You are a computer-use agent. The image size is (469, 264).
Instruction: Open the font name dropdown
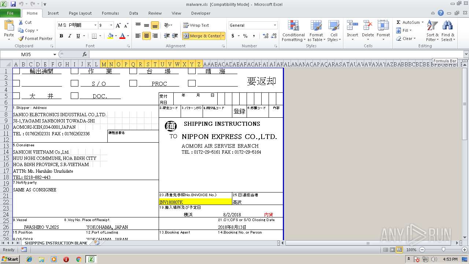[x=95, y=25]
